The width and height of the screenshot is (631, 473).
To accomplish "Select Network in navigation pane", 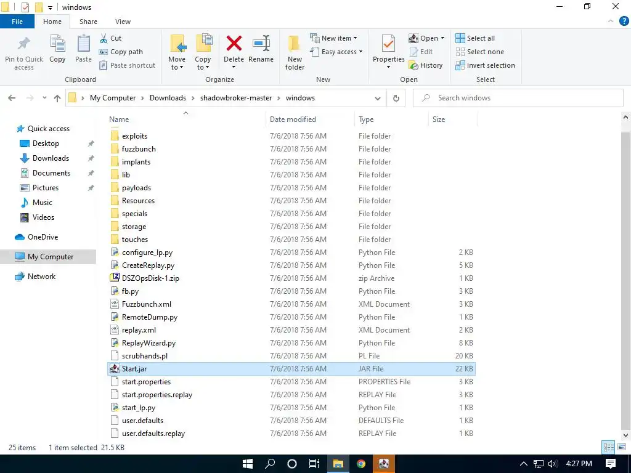I will tap(41, 277).
